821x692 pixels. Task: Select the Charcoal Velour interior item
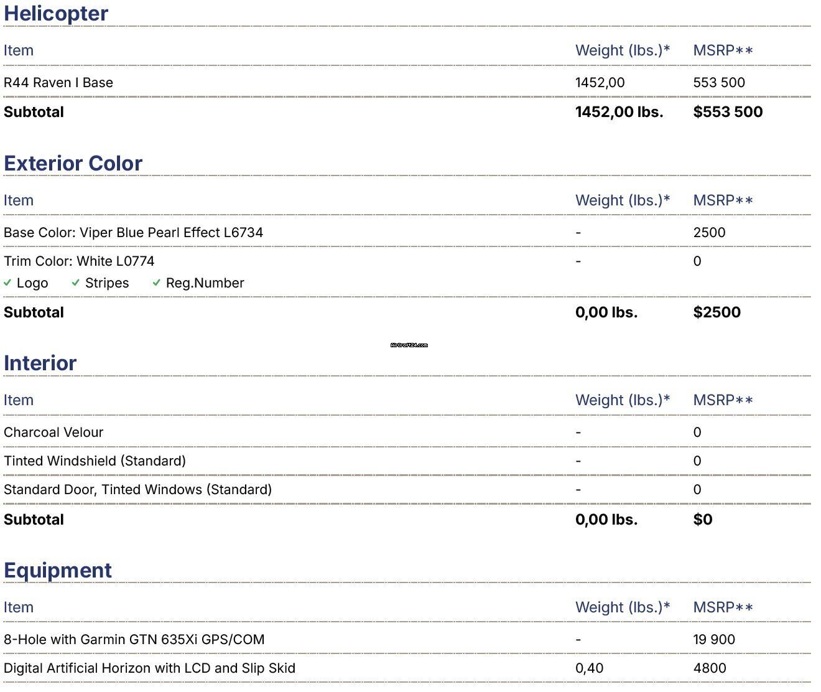click(53, 432)
